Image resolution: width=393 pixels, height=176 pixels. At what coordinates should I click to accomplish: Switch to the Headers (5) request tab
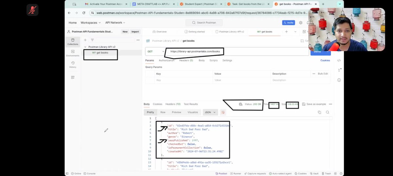coord(186,60)
